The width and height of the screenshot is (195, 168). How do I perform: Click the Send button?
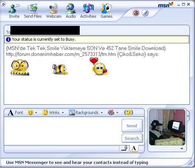click(x=132, y=126)
